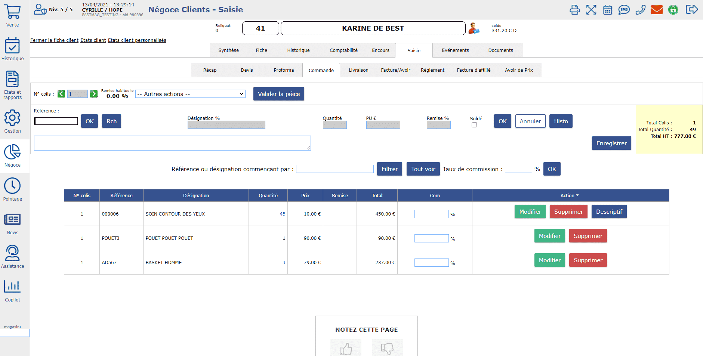The image size is (703, 356).
Task: Open the Pointage clock icon
Action: tap(12, 186)
